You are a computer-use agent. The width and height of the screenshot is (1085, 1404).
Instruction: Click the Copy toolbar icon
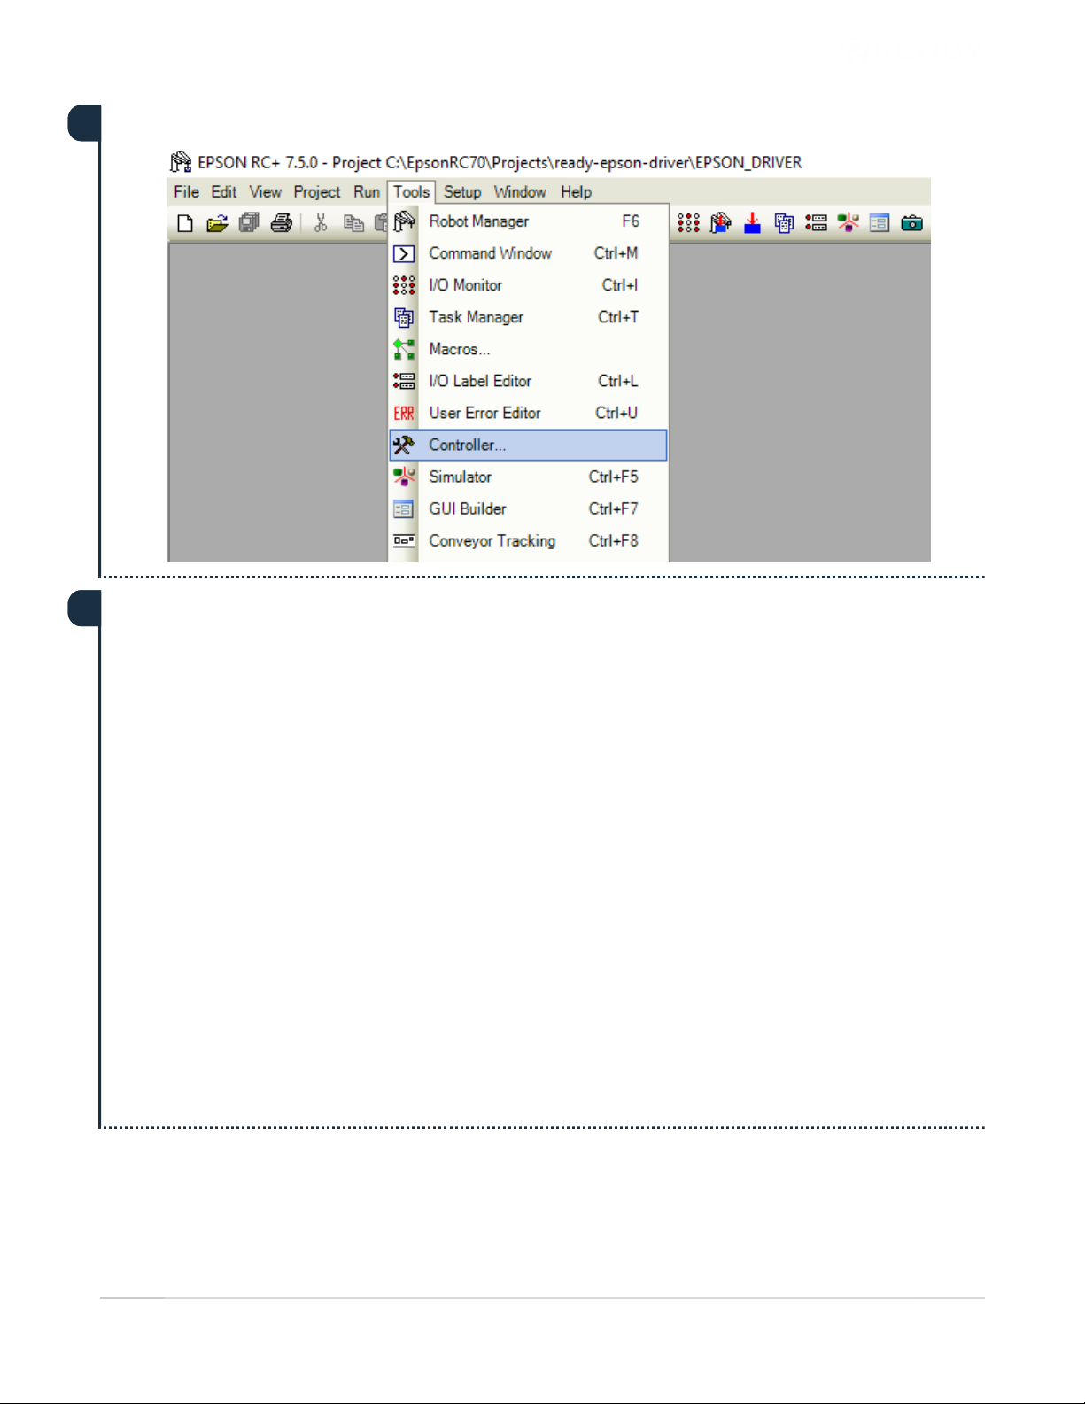[353, 223]
